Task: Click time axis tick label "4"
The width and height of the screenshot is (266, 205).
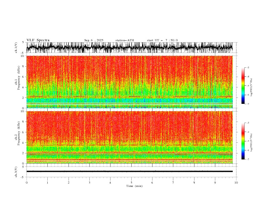Action: tap(110, 183)
